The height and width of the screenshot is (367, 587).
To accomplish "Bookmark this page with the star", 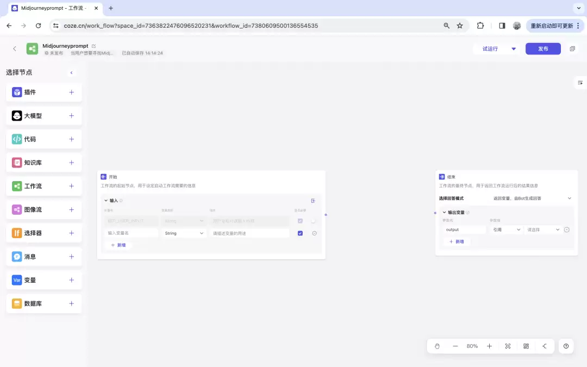I will tap(460, 26).
